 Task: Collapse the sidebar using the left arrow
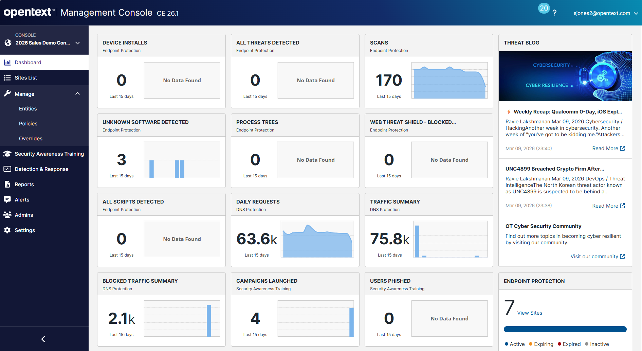pyautogui.click(x=43, y=339)
